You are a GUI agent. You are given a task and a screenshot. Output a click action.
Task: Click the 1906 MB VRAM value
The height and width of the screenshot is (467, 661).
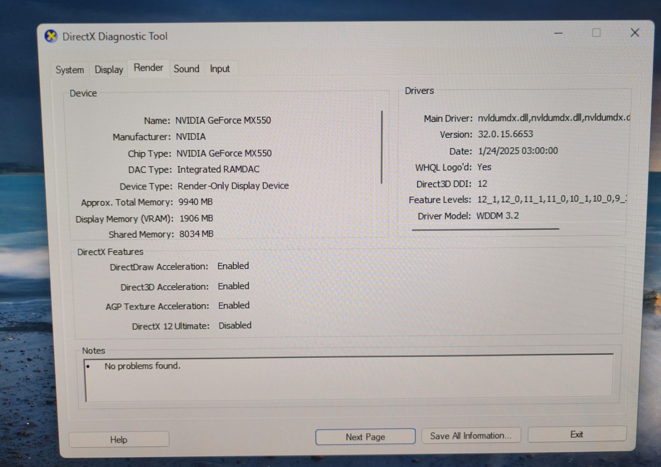pos(196,218)
